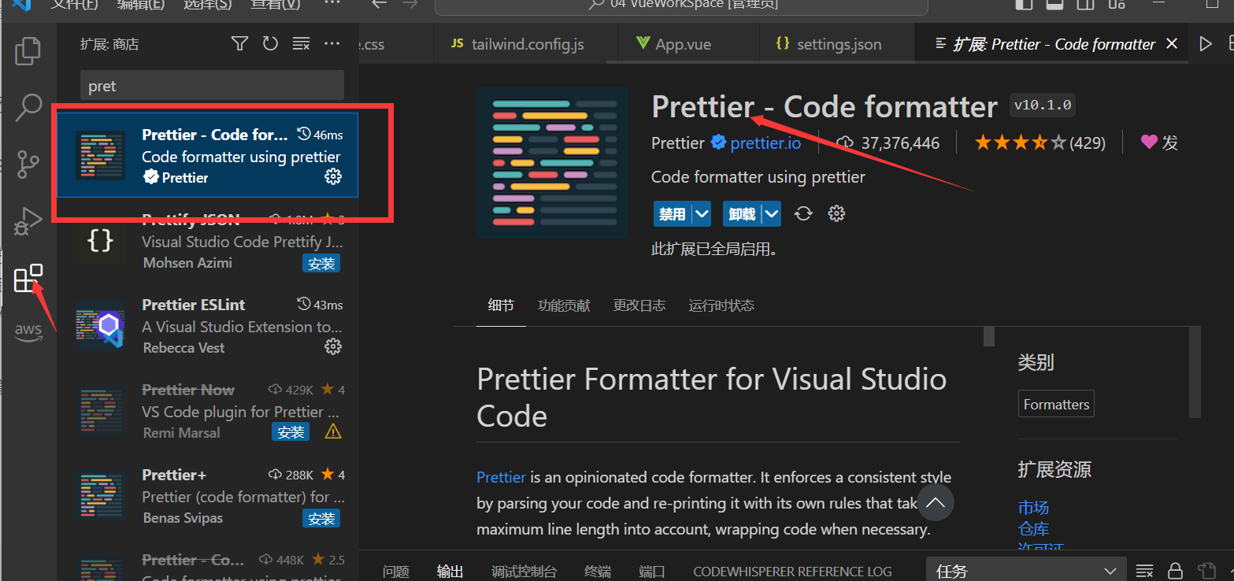Open the AWS toolkit panel
The image size is (1234, 581).
28,333
